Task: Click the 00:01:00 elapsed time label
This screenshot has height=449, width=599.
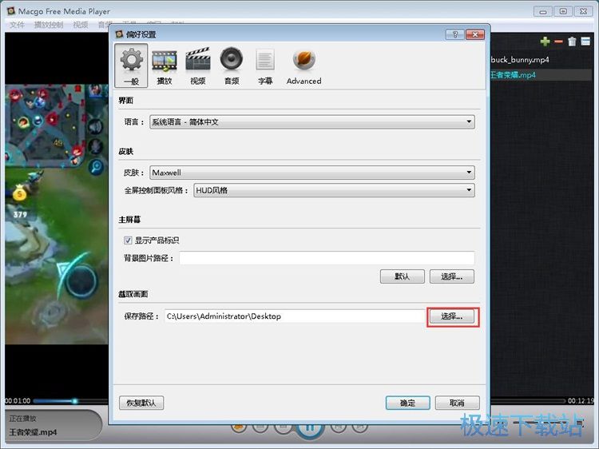Action: 18,401
